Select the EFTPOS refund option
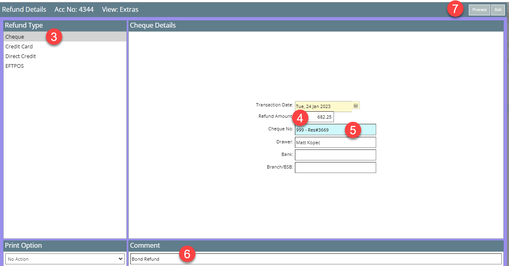Image resolution: width=509 pixels, height=266 pixels. pos(15,66)
